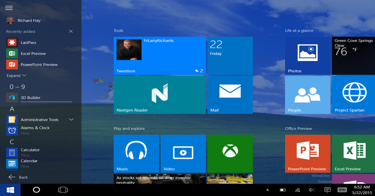Select the Photos tile
Screen dimensions: 375x196
(x=307, y=55)
